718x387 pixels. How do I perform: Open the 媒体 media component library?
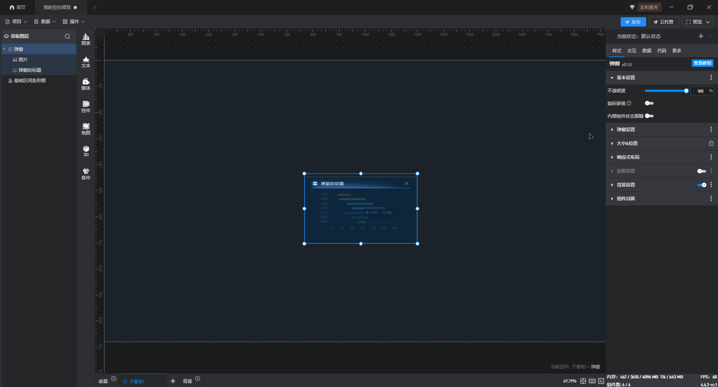86,84
